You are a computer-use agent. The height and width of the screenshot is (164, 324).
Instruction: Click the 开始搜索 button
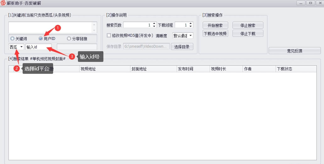pyautogui.click(x=215, y=25)
